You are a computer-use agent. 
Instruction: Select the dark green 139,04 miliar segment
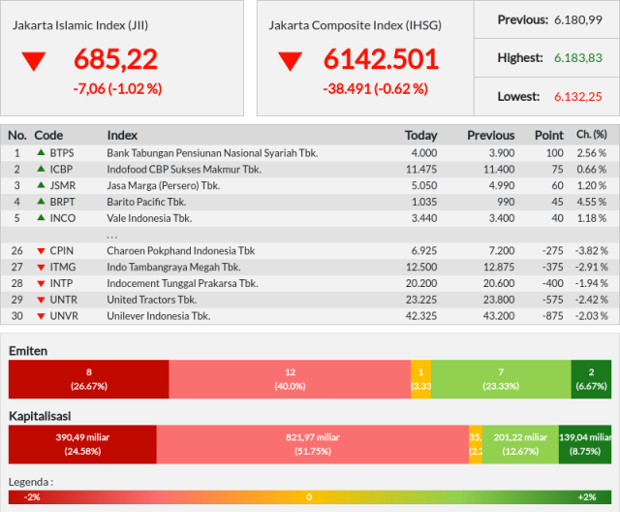click(x=585, y=444)
